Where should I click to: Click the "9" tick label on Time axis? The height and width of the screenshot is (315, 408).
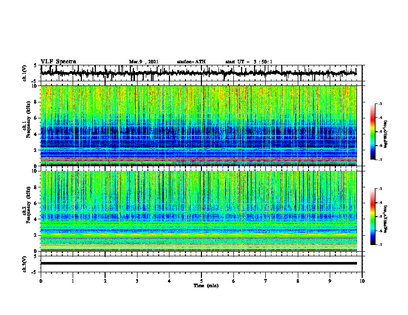pyautogui.click(x=330, y=281)
